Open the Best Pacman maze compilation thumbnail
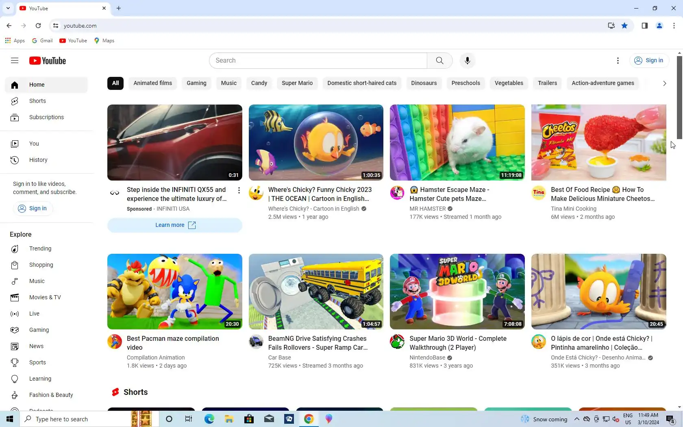Screen dimensions: 683x427 [x=175, y=292]
